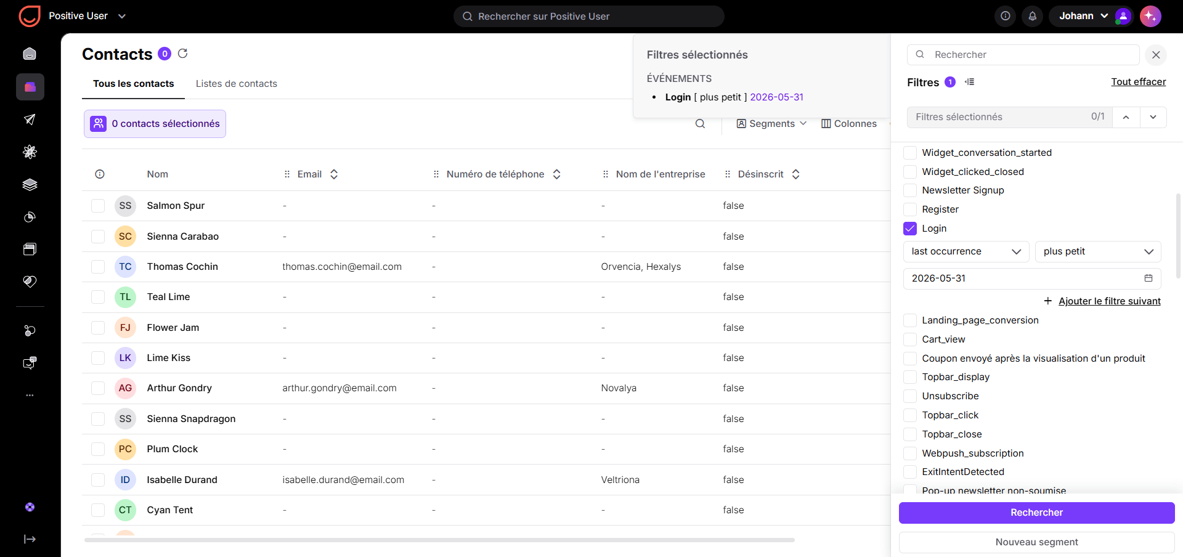
Task: Switch to Tous les contacts tab
Action: pos(133,84)
